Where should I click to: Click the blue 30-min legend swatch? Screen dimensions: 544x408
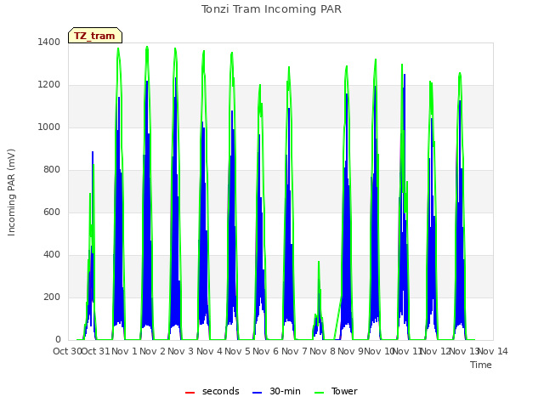point(257,393)
